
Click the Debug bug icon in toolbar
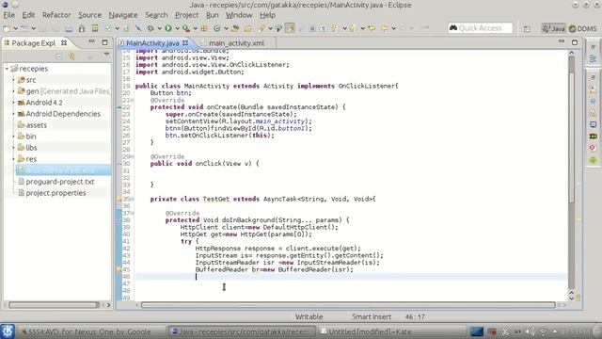click(x=150, y=28)
